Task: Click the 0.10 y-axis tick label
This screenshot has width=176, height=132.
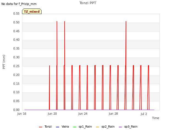Action: point(16,92)
